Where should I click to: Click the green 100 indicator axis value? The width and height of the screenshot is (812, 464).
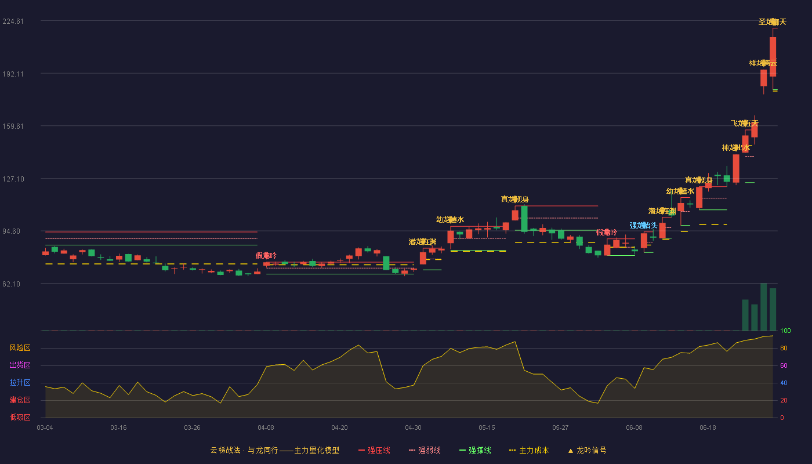[x=785, y=331]
